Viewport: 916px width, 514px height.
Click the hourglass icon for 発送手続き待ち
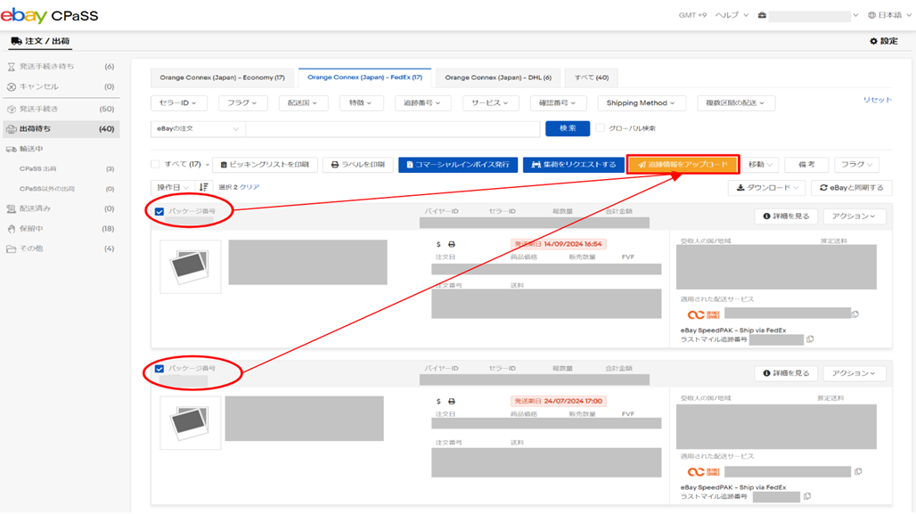tap(11, 67)
